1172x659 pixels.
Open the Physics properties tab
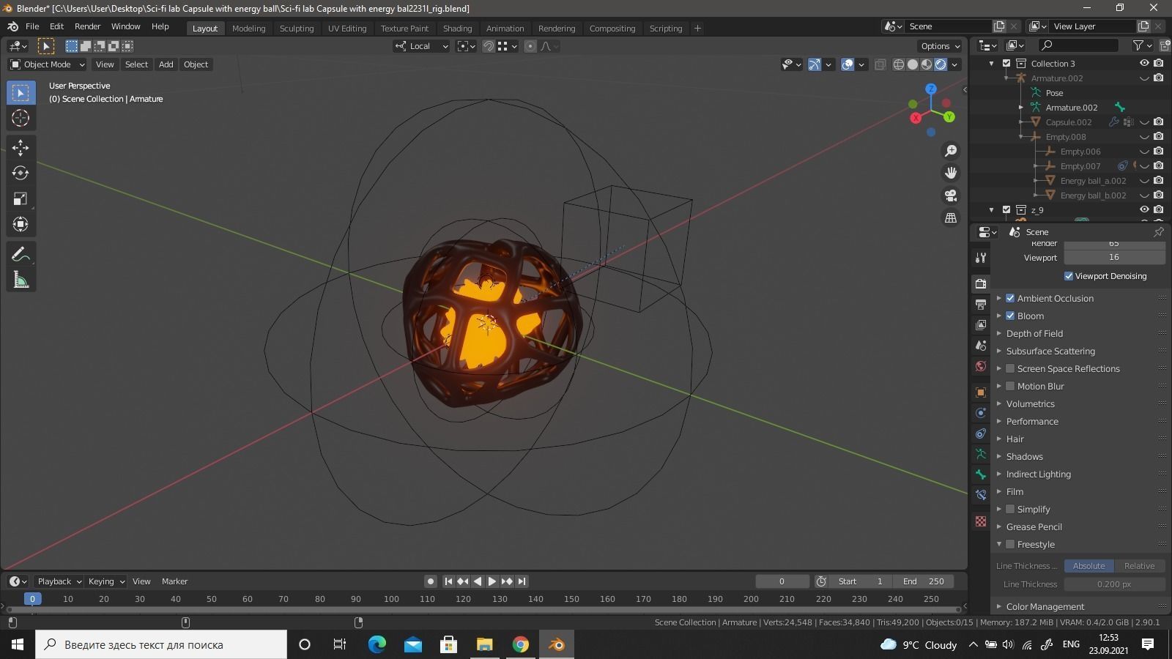(981, 413)
